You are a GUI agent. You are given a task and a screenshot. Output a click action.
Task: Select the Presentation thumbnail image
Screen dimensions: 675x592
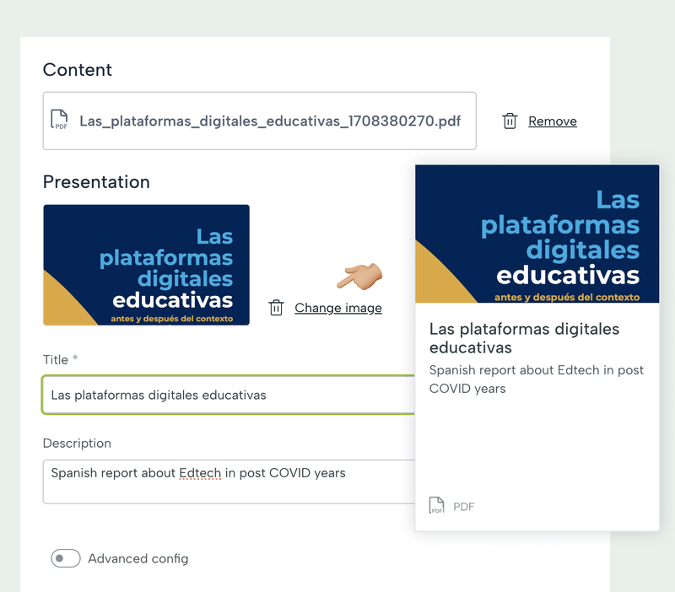[x=146, y=265]
